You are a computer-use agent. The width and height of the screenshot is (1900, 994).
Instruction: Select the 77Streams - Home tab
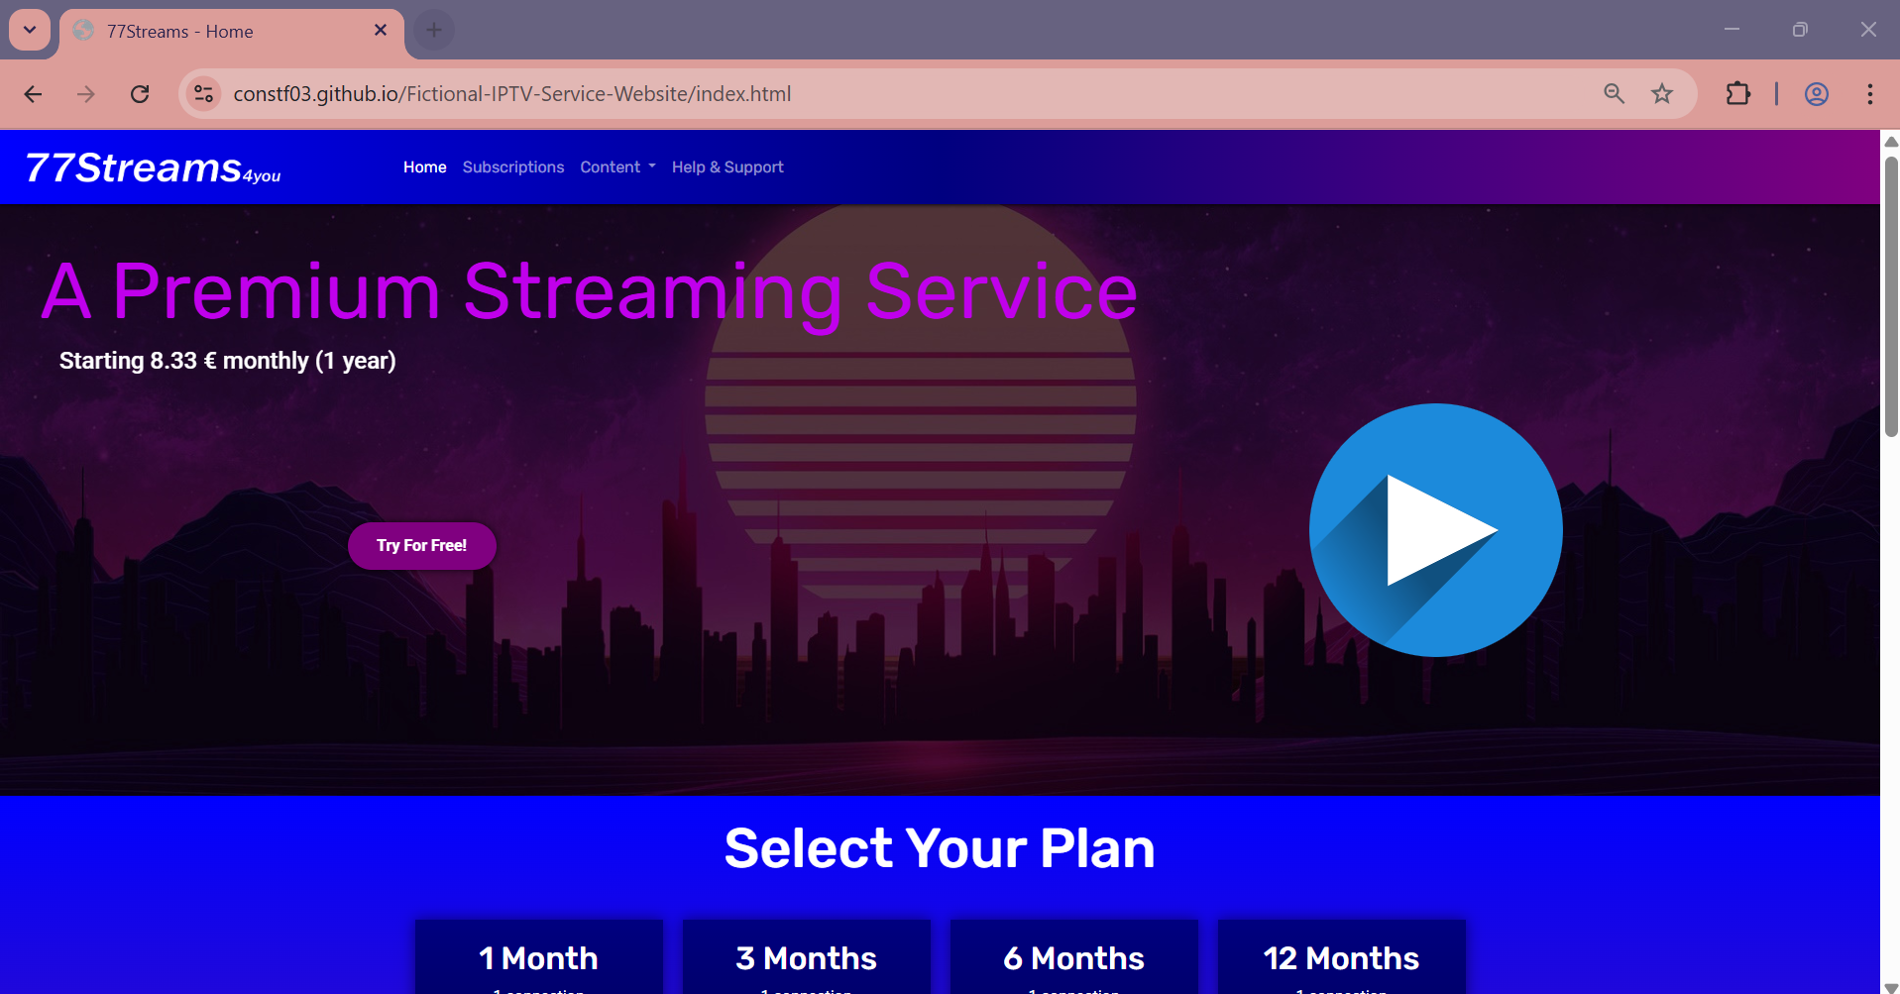(x=231, y=32)
